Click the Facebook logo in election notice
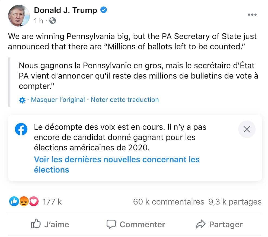Image resolution: width=268 pixels, height=237 pixels. tap(21, 129)
